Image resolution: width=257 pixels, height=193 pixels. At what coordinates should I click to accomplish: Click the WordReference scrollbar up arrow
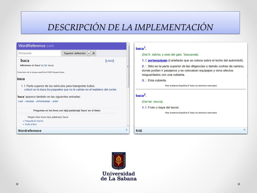tap(128, 44)
